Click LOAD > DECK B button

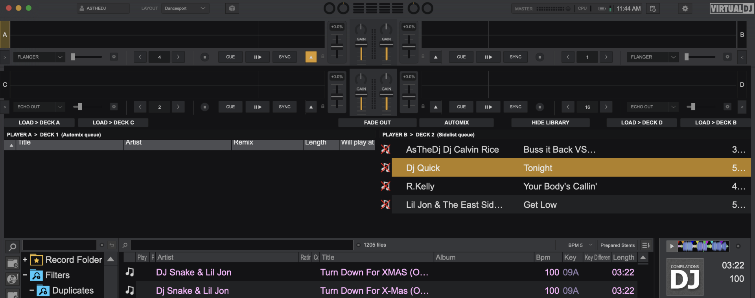pyautogui.click(x=716, y=122)
